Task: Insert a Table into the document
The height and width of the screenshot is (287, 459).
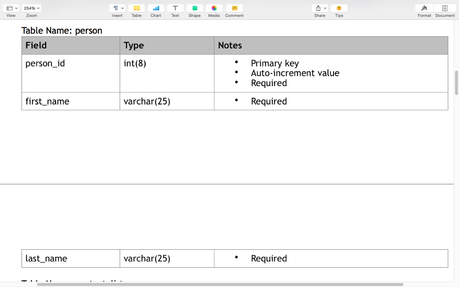Action: [136, 10]
